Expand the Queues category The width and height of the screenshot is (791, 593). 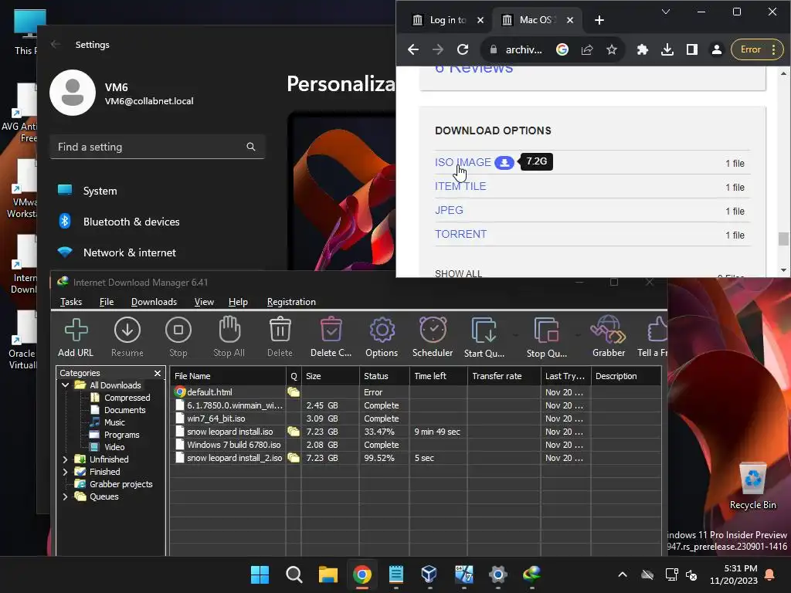65,496
